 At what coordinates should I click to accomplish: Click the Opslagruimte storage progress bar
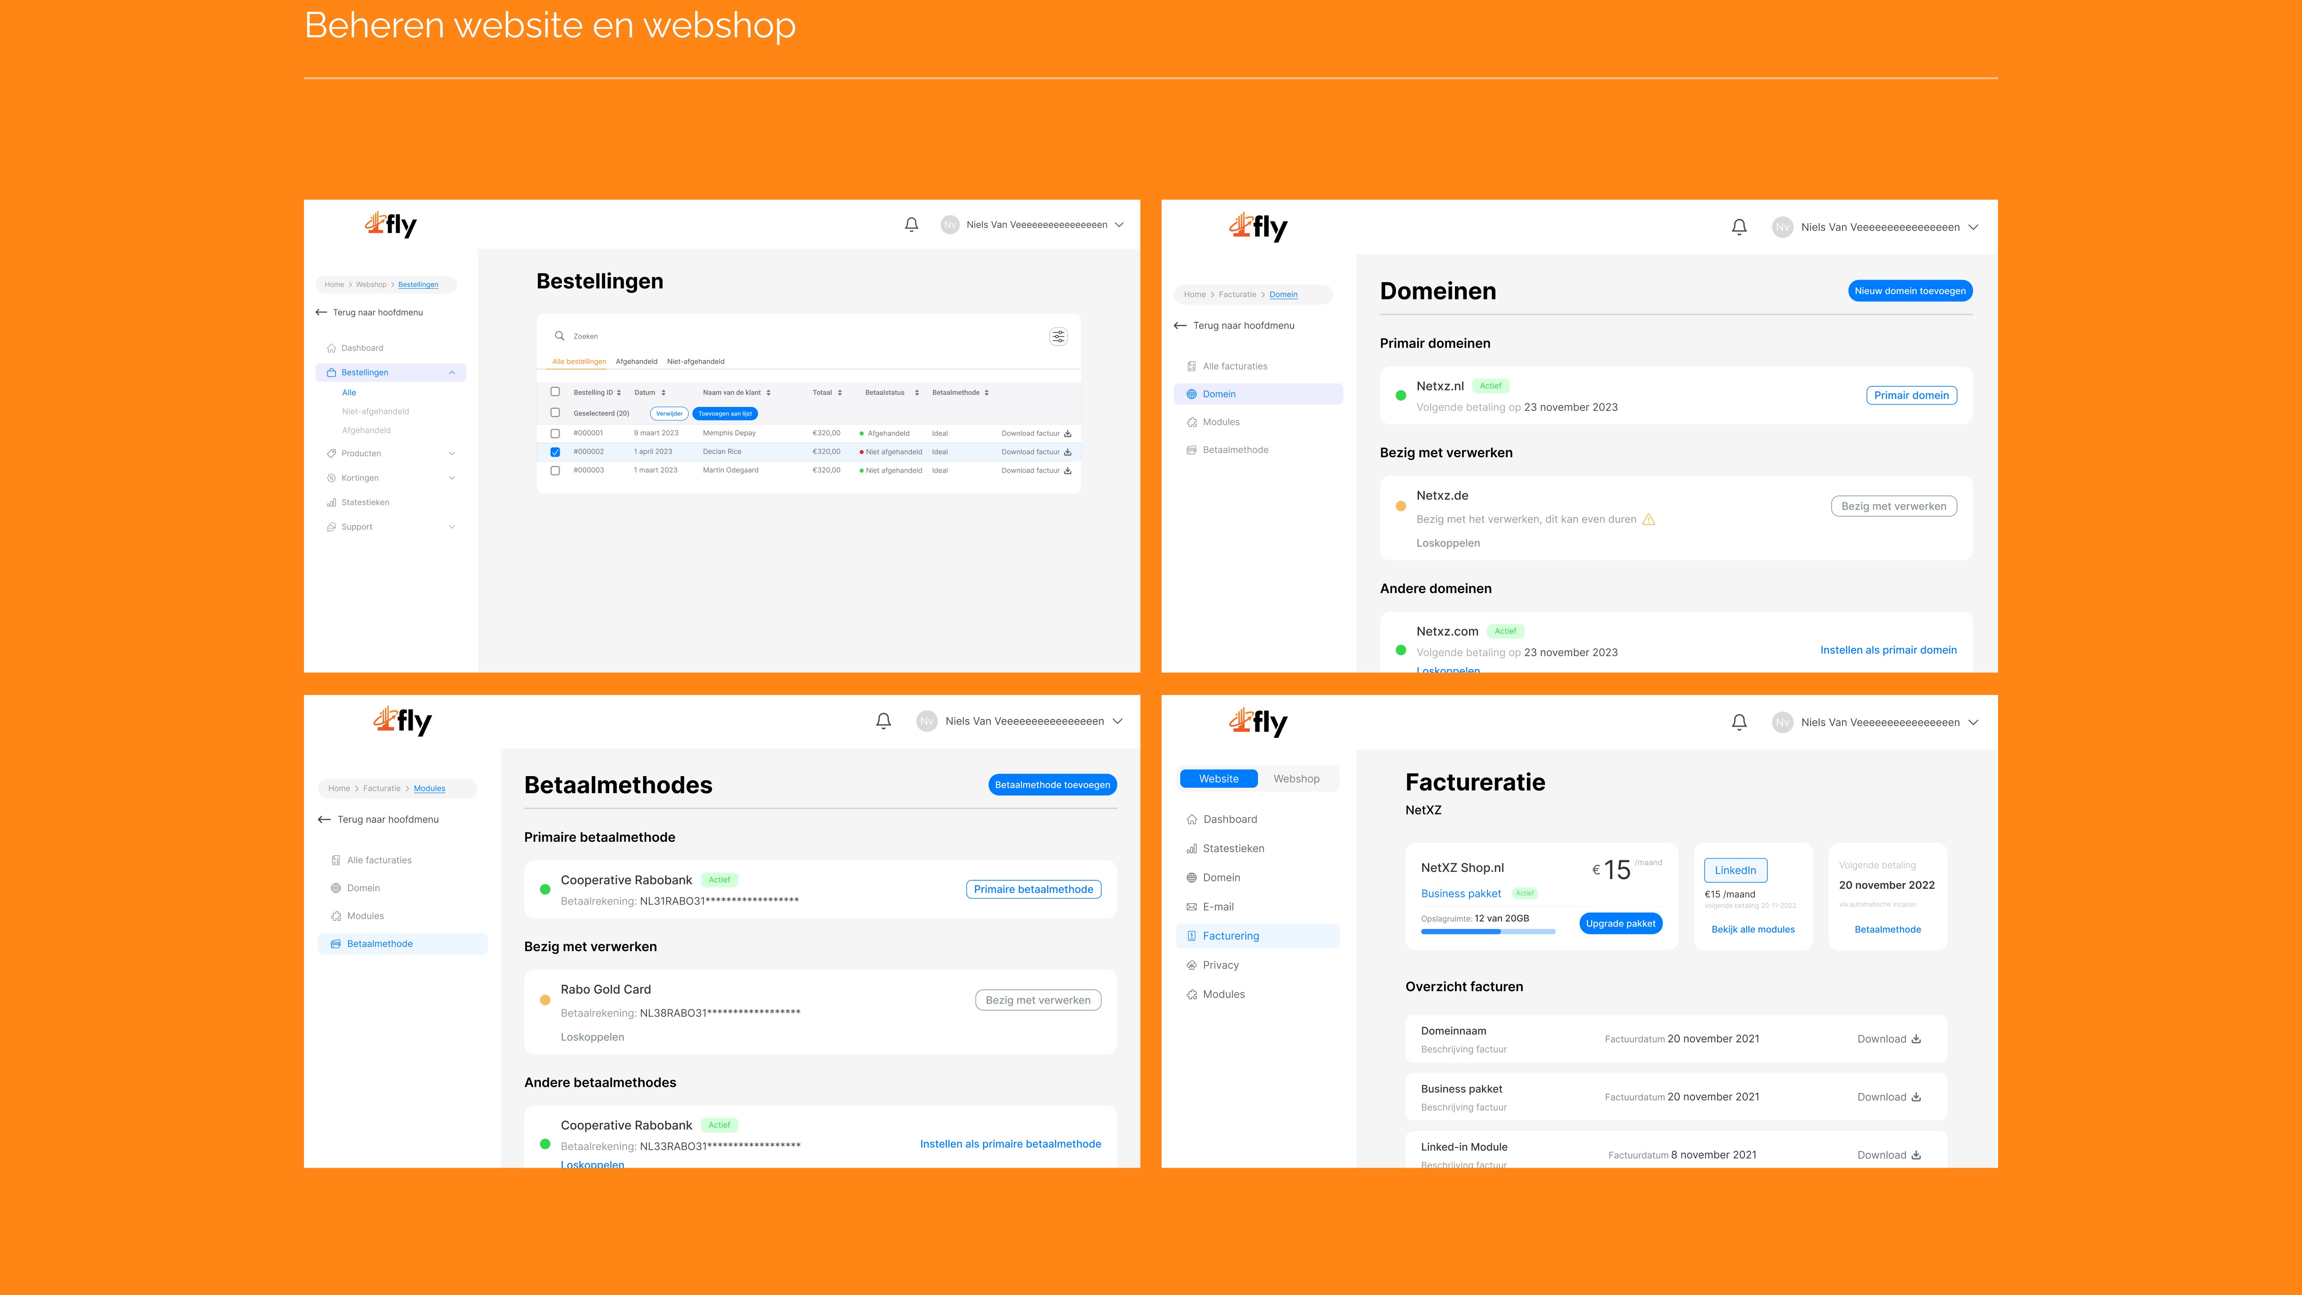click(x=1488, y=932)
